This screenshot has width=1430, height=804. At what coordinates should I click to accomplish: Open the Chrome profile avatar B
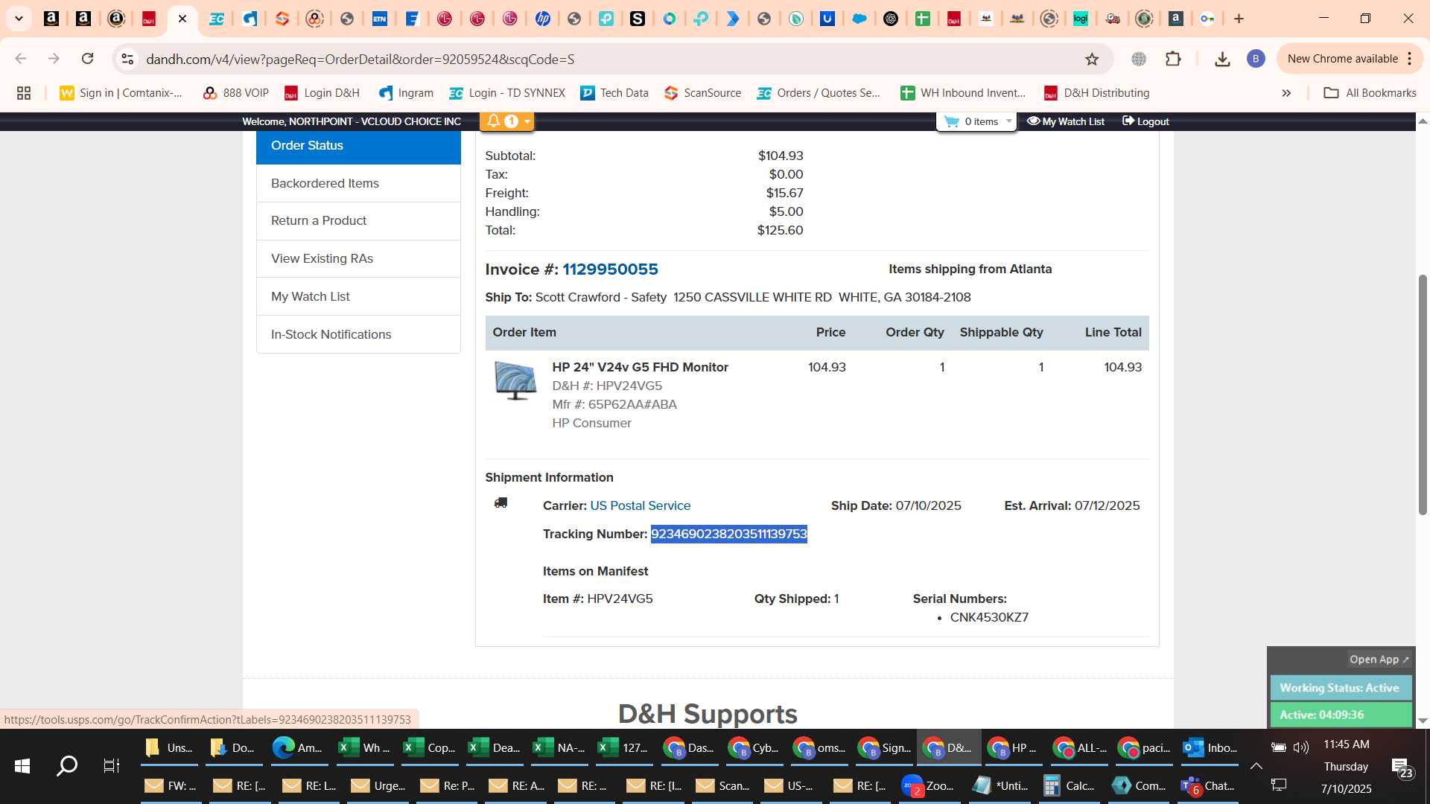click(x=1256, y=59)
